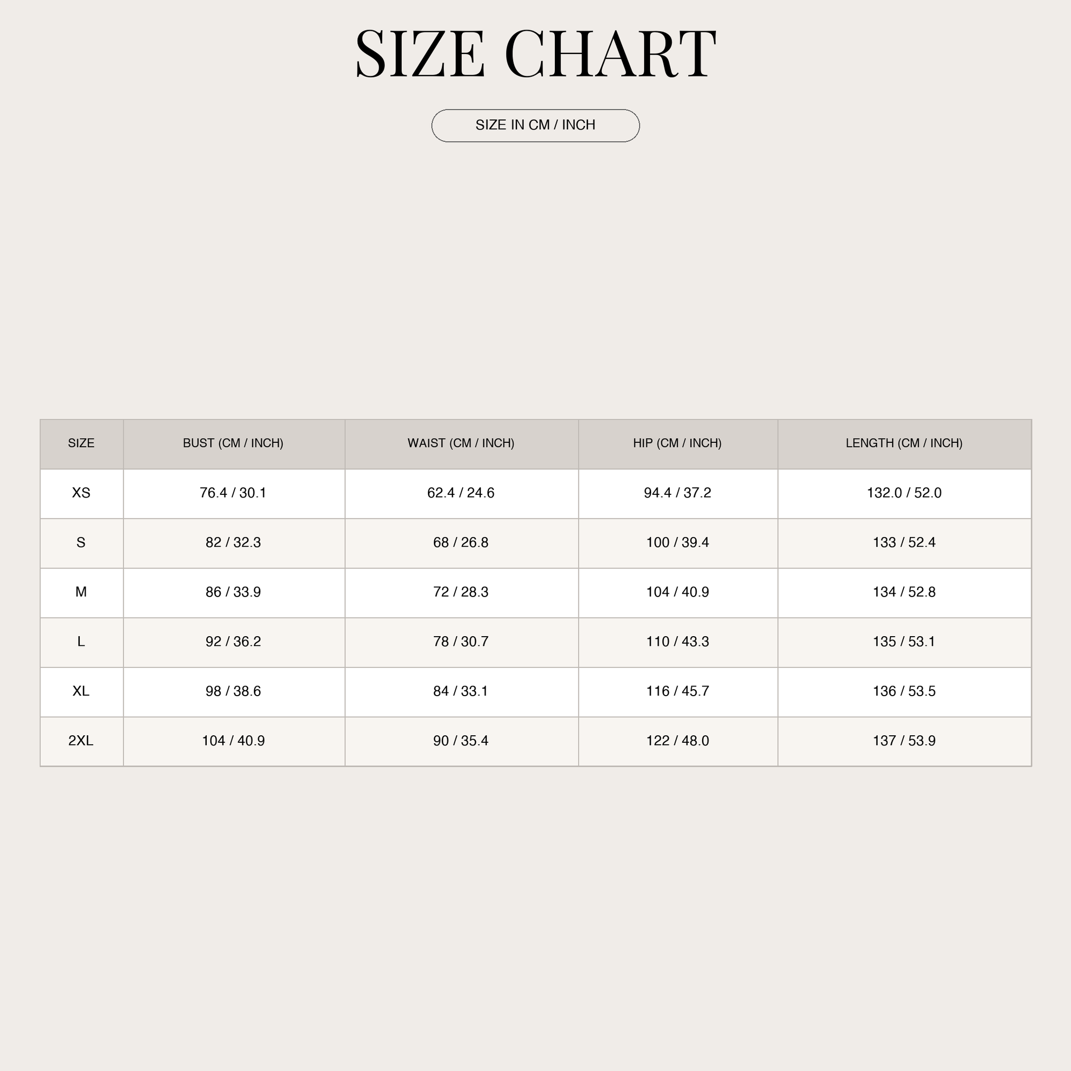Screen dimensions: 1071x1071
Task: Click the XS size row label
Action: (81, 493)
